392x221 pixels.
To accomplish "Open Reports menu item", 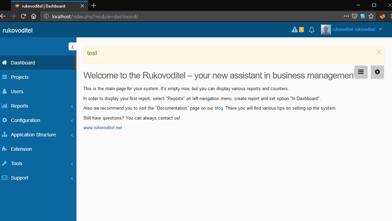I will (38, 106).
